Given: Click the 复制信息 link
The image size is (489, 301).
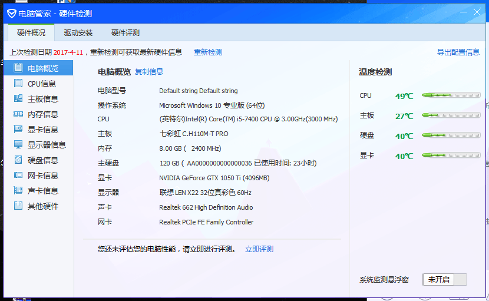Looking at the screenshot, I should click(x=149, y=72).
